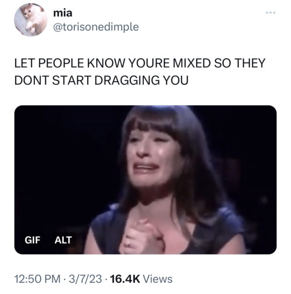Click tweet line DONT START DRAGGING YOU
This screenshot has height=294, width=291.
101,80
